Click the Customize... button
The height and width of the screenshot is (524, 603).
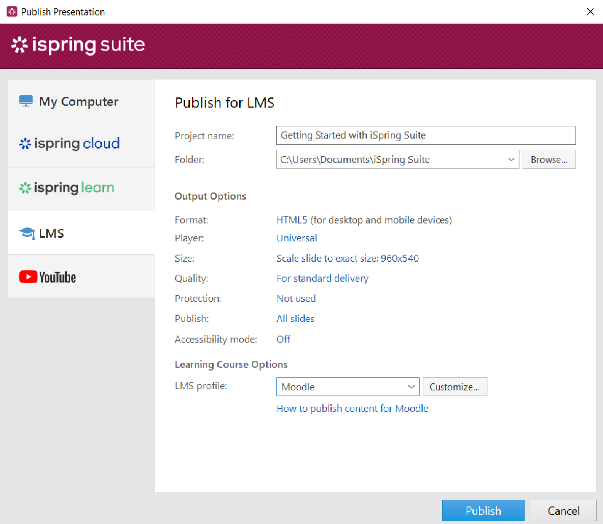pos(455,387)
